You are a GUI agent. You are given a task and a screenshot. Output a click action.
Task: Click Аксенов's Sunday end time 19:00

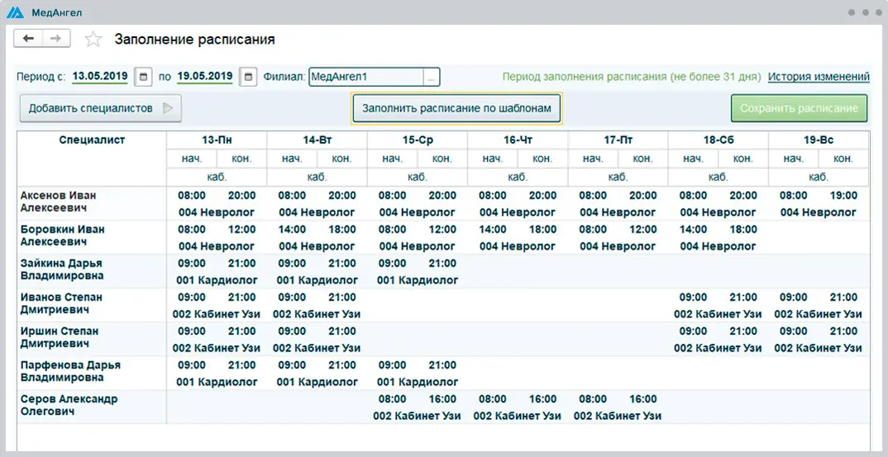pyautogui.click(x=843, y=196)
